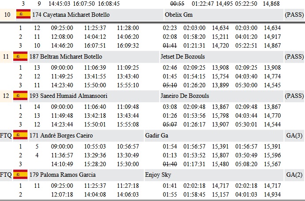Click (PASS) status for Jetset De Bozouls
305x201 pixels.
294,57
